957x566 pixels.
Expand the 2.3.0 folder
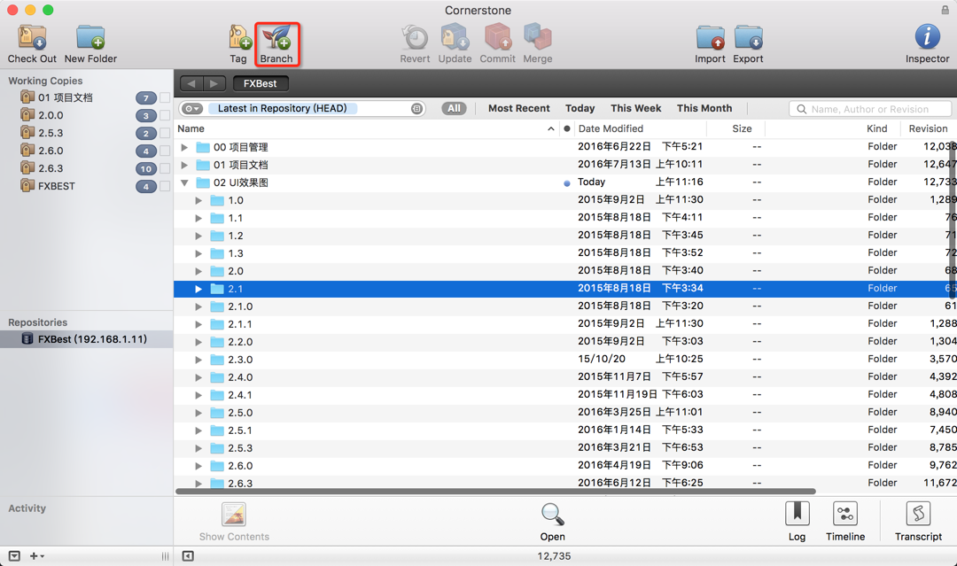[x=198, y=360]
